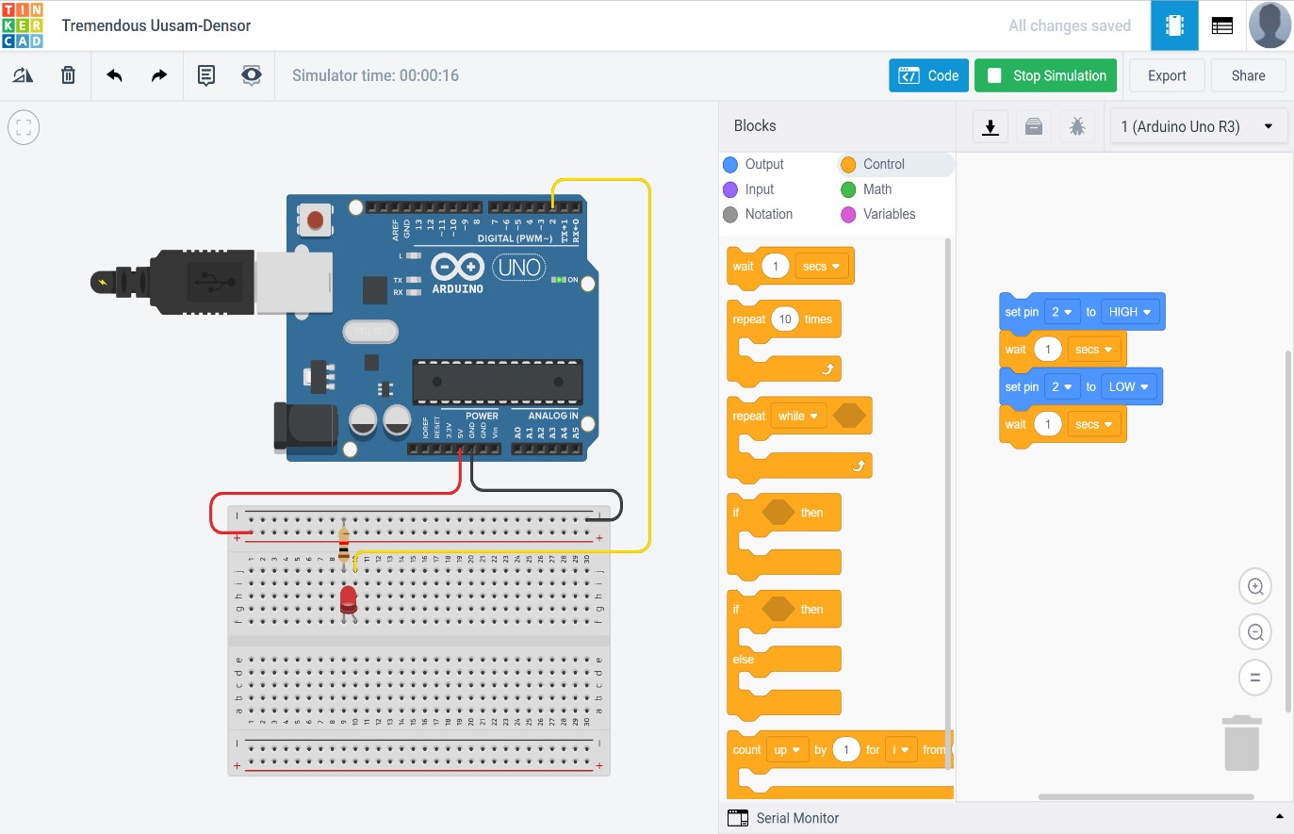This screenshot has width=1294, height=834.
Task: Click the redo arrow
Action: [159, 75]
